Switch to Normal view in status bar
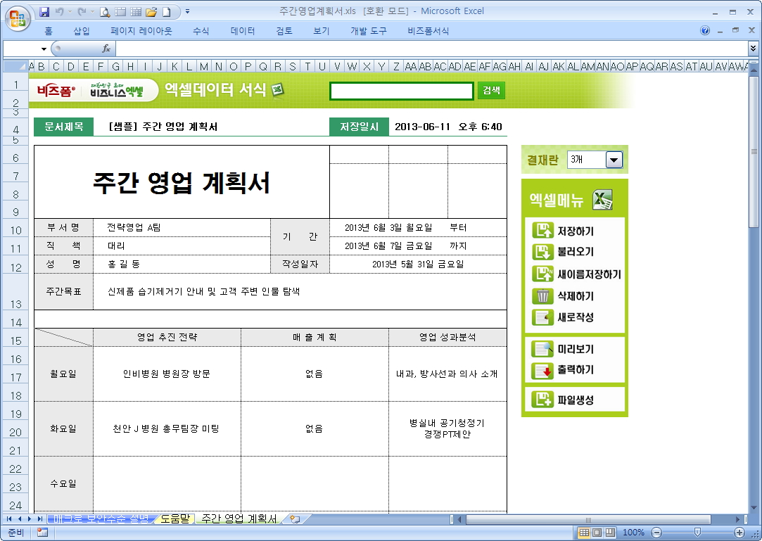Screen dimensions: 762x541 (585, 533)
